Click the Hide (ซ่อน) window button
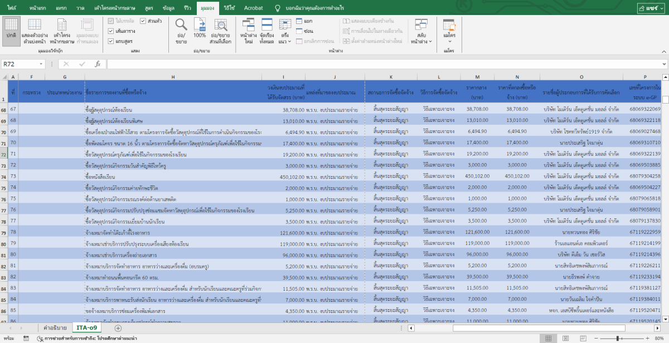 tap(304, 31)
